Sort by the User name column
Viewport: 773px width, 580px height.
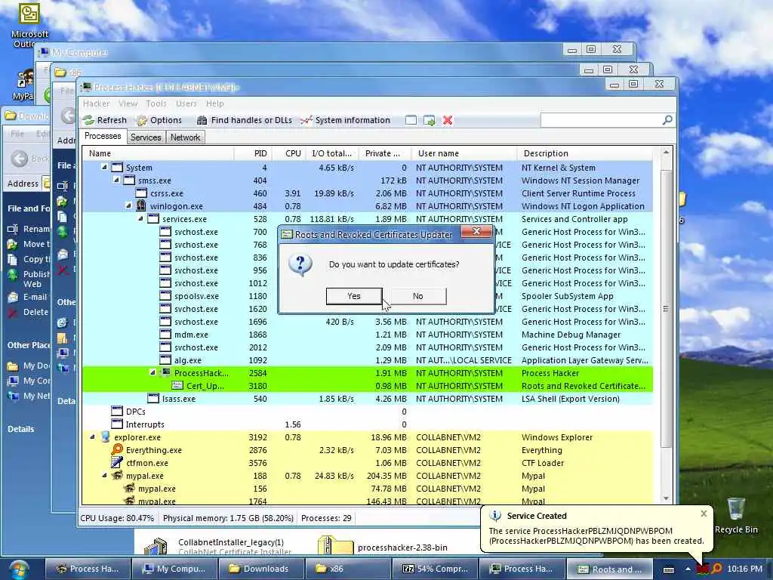463,153
